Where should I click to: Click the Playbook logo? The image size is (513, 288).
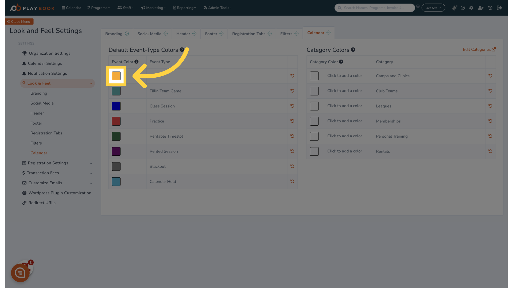(32, 8)
